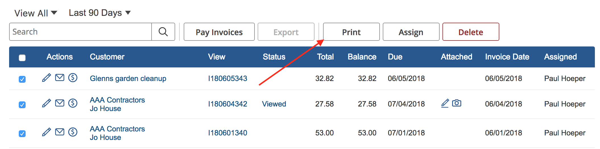Open the Last 90 Days dropdown

100,13
